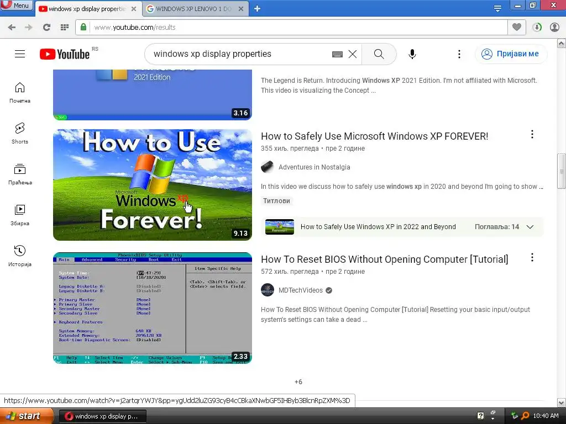Bookmark page with the heart icon
Viewport: 566px width, 424px height.
517,27
